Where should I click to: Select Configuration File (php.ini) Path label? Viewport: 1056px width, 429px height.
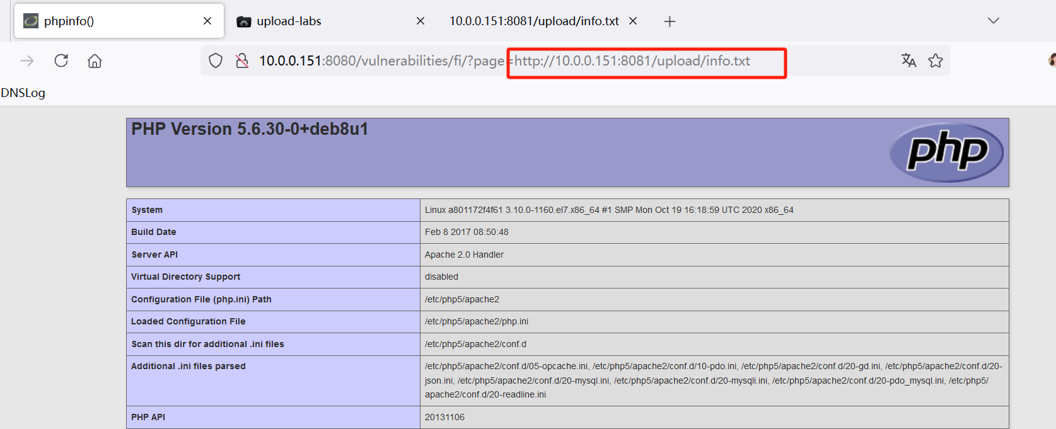tap(201, 299)
